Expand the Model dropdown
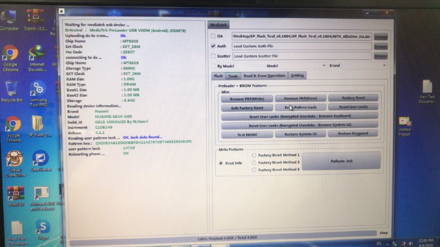 coord(323,65)
